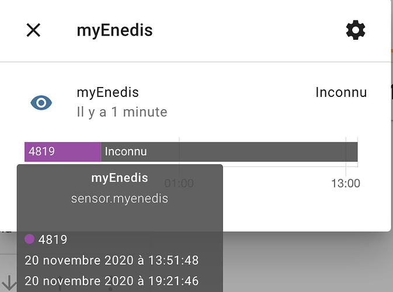
Task: Click the 01:00 time axis label
Action: (179, 183)
